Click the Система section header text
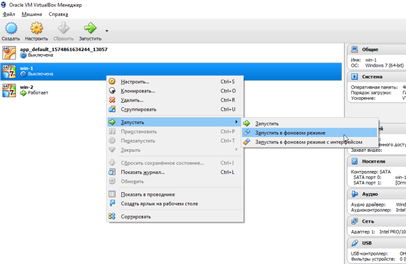 (x=372, y=77)
